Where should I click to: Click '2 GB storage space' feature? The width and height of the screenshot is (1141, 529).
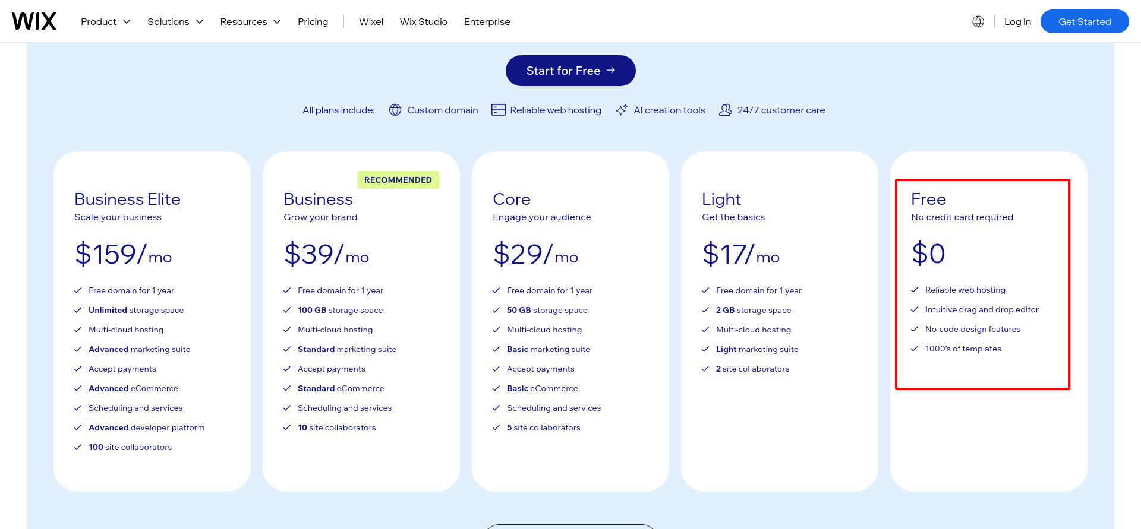tap(754, 310)
